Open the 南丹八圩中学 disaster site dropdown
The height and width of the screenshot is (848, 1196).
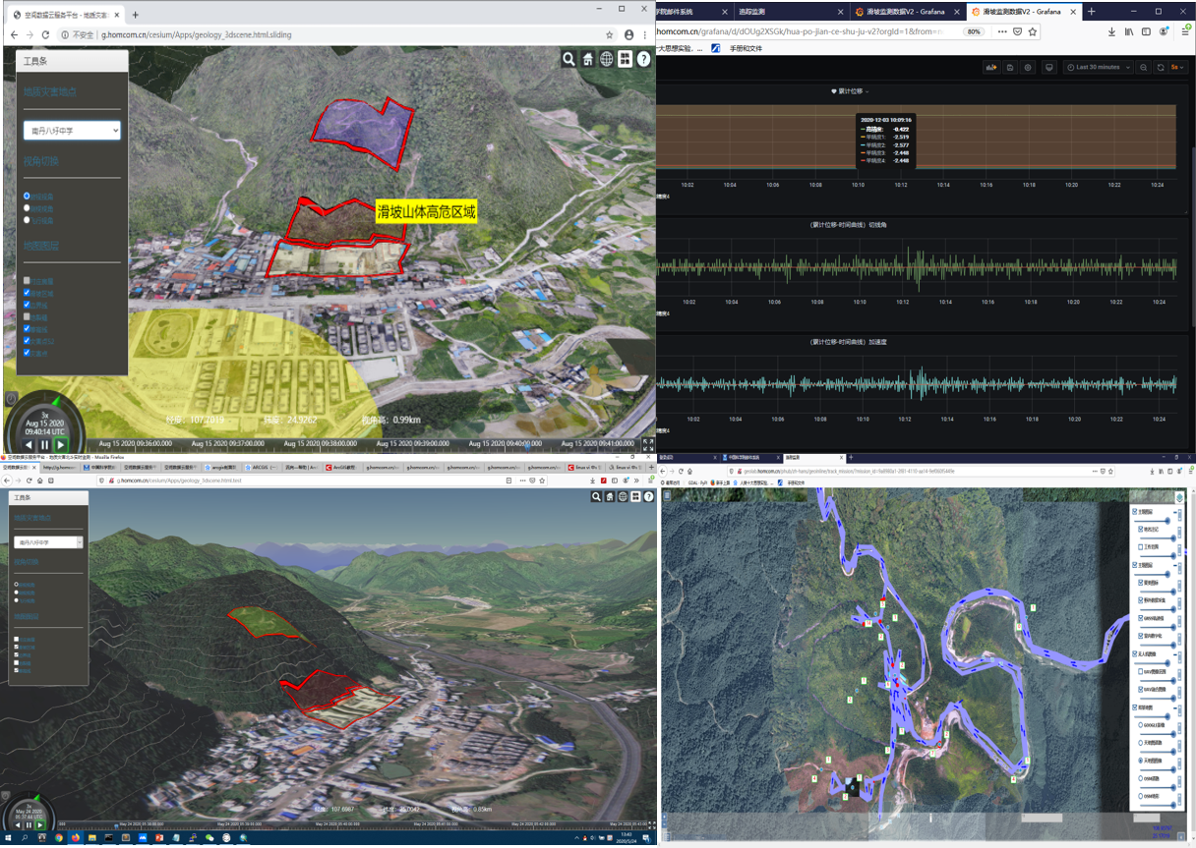pos(72,130)
